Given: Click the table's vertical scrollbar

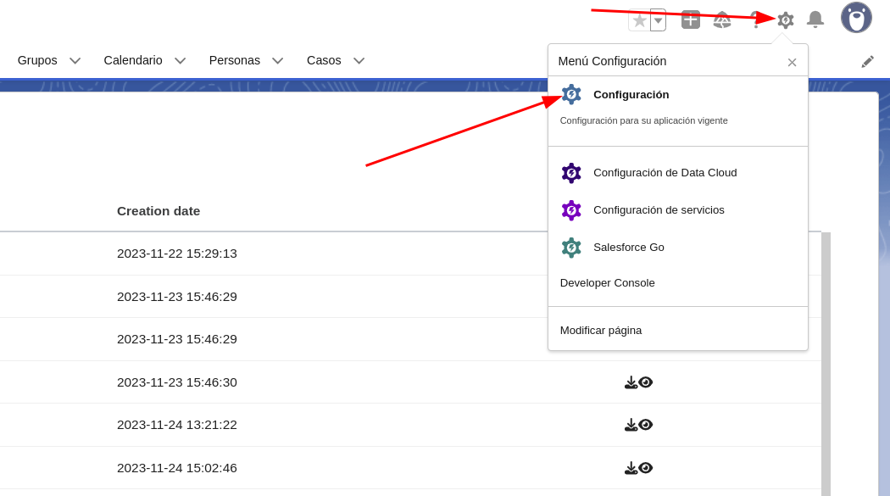Looking at the screenshot, I should click(826, 363).
